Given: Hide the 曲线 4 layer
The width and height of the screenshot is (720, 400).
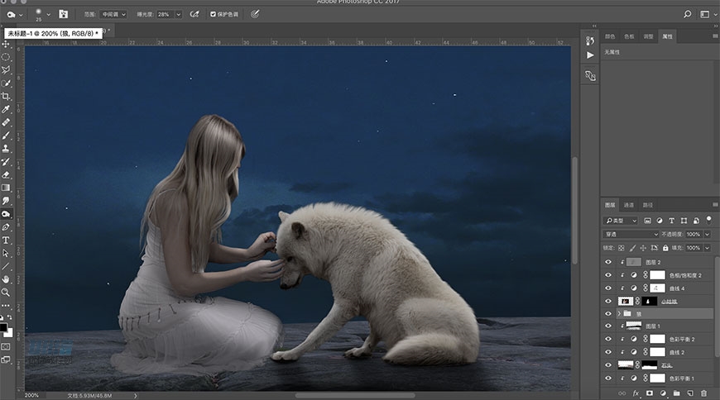Looking at the screenshot, I should (608, 288).
